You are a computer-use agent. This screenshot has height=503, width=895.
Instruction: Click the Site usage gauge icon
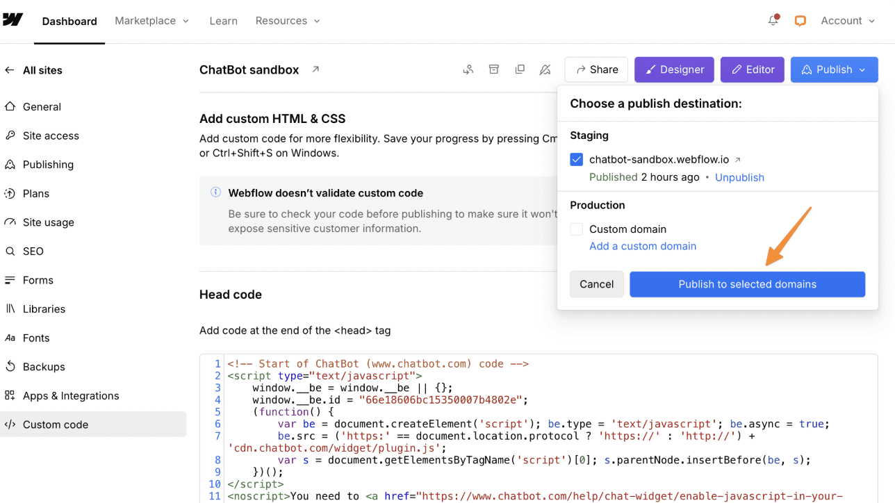tap(10, 222)
